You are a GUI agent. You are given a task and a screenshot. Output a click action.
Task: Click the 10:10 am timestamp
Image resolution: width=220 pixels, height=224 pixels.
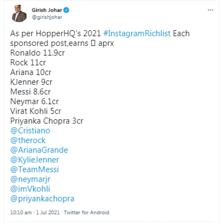pos(21,213)
